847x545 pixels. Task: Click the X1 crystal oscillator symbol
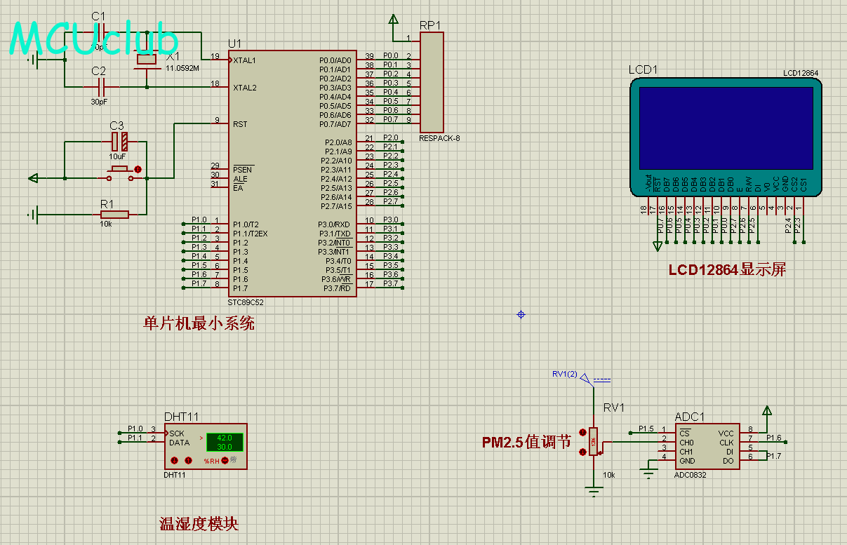pyautogui.click(x=147, y=60)
